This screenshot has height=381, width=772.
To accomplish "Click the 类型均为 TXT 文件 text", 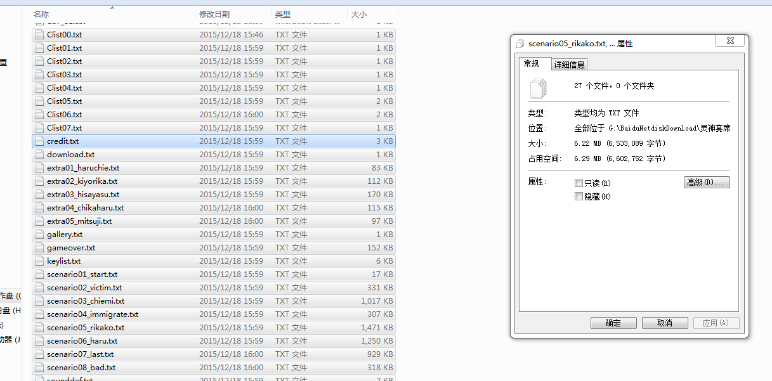I will coord(606,113).
